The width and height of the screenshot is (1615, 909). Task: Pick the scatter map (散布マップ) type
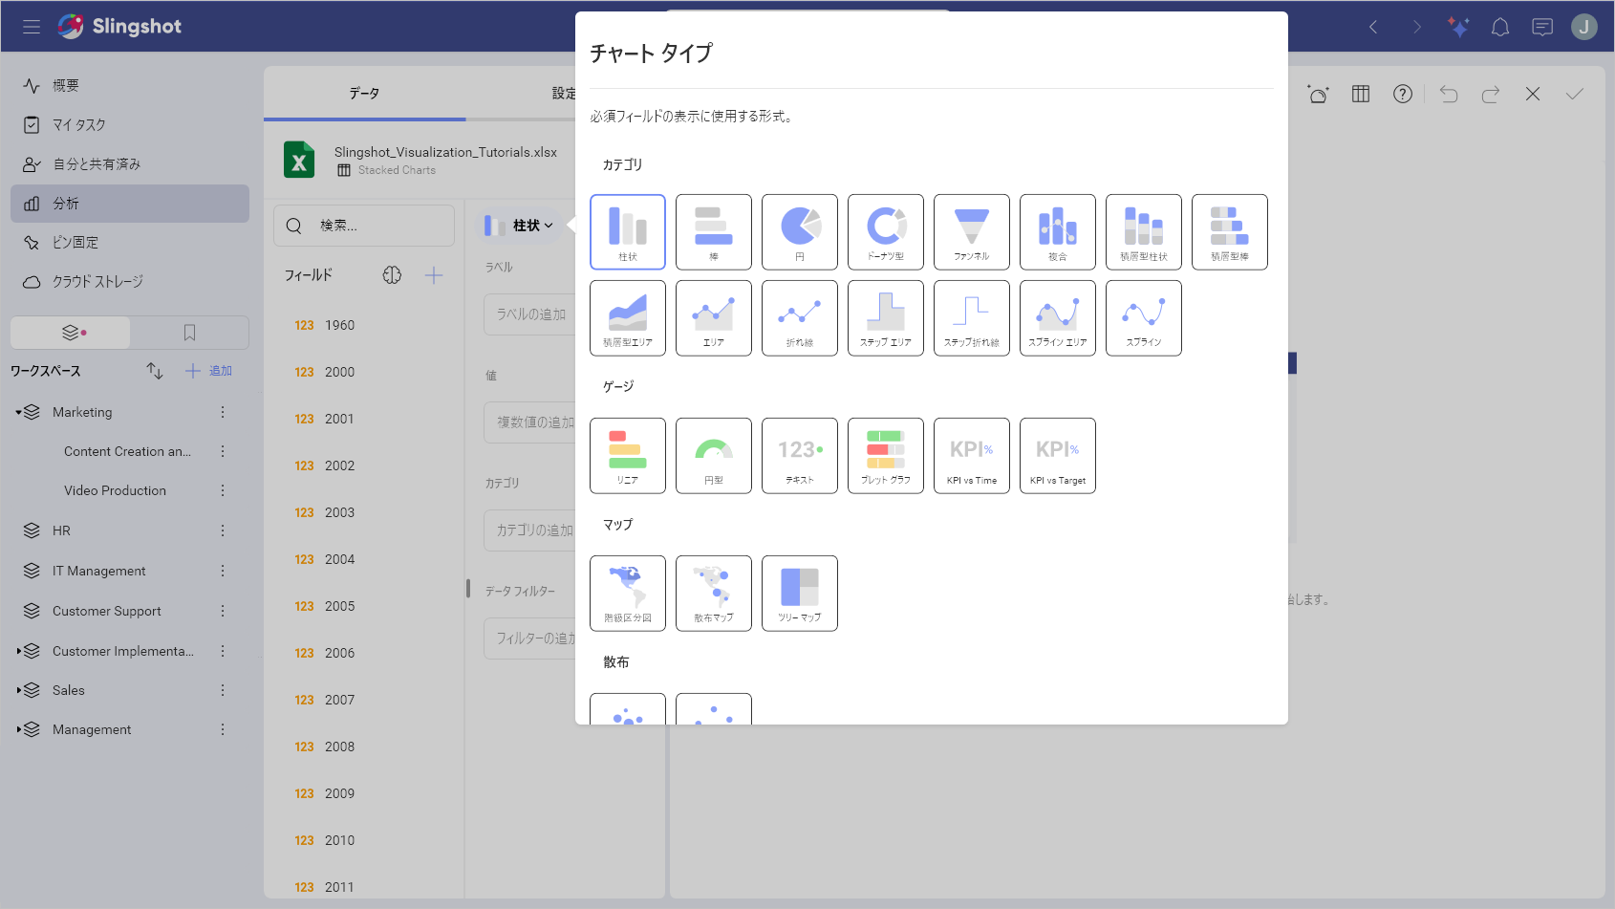[714, 594]
